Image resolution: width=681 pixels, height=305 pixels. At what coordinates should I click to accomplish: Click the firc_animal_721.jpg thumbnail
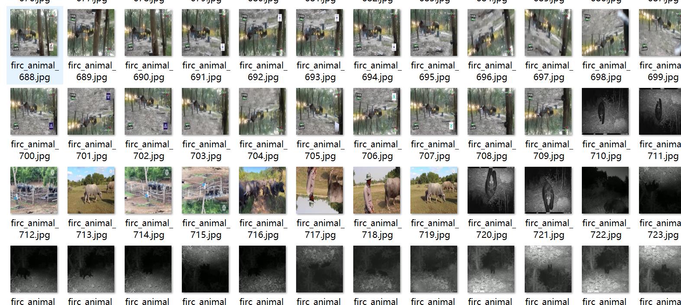tap(548, 190)
